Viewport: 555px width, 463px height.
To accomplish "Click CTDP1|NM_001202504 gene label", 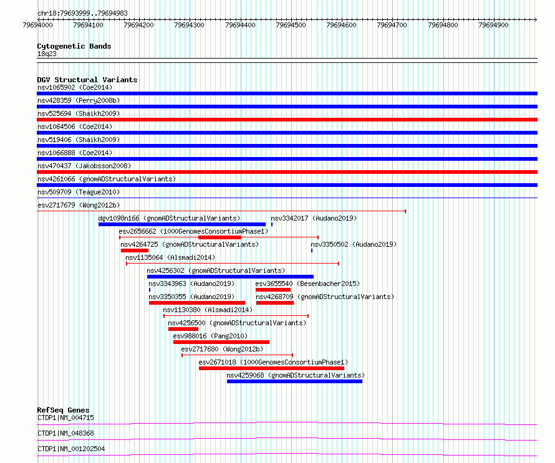I will pos(71,449).
